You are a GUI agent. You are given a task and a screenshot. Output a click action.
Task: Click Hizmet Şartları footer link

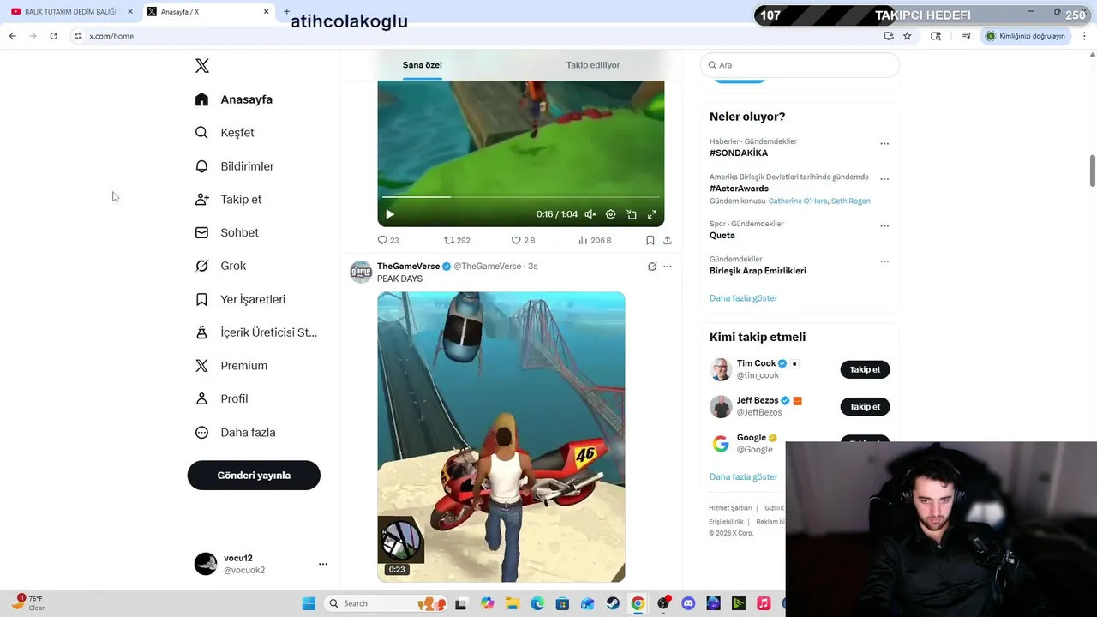pyautogui.click(x=730, y=508)
